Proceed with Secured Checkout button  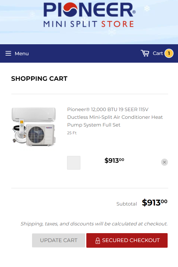click(x=127, y=240)
